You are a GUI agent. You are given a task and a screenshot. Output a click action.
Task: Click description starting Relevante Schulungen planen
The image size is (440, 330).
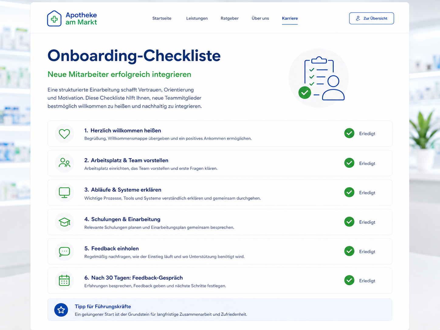(x=159, y=227)
